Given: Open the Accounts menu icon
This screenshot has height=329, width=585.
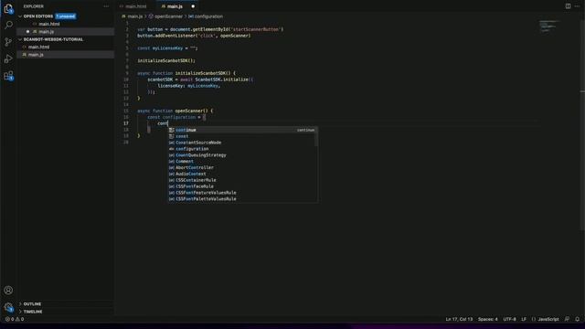Looking at the screenshot, I should 8,291.
